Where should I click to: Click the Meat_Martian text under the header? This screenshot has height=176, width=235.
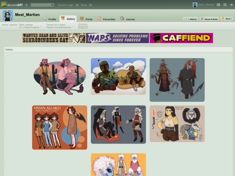[26, 25]
